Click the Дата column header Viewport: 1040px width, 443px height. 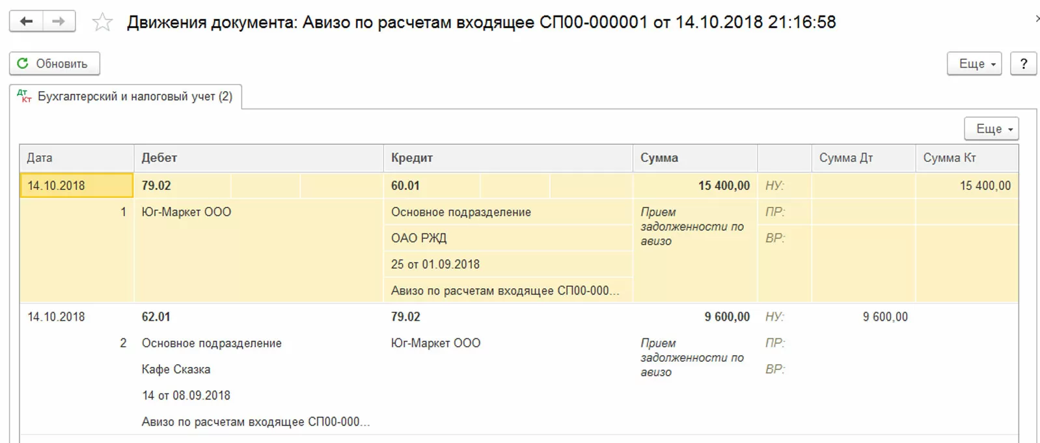pos(40,158)
